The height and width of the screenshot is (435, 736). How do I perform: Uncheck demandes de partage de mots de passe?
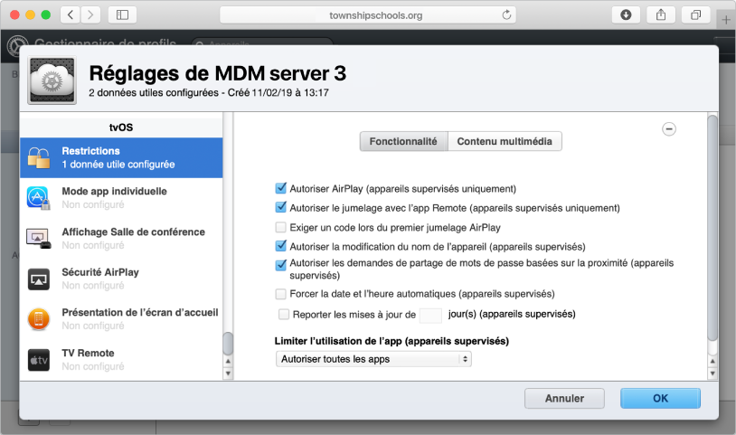[280, 265]
